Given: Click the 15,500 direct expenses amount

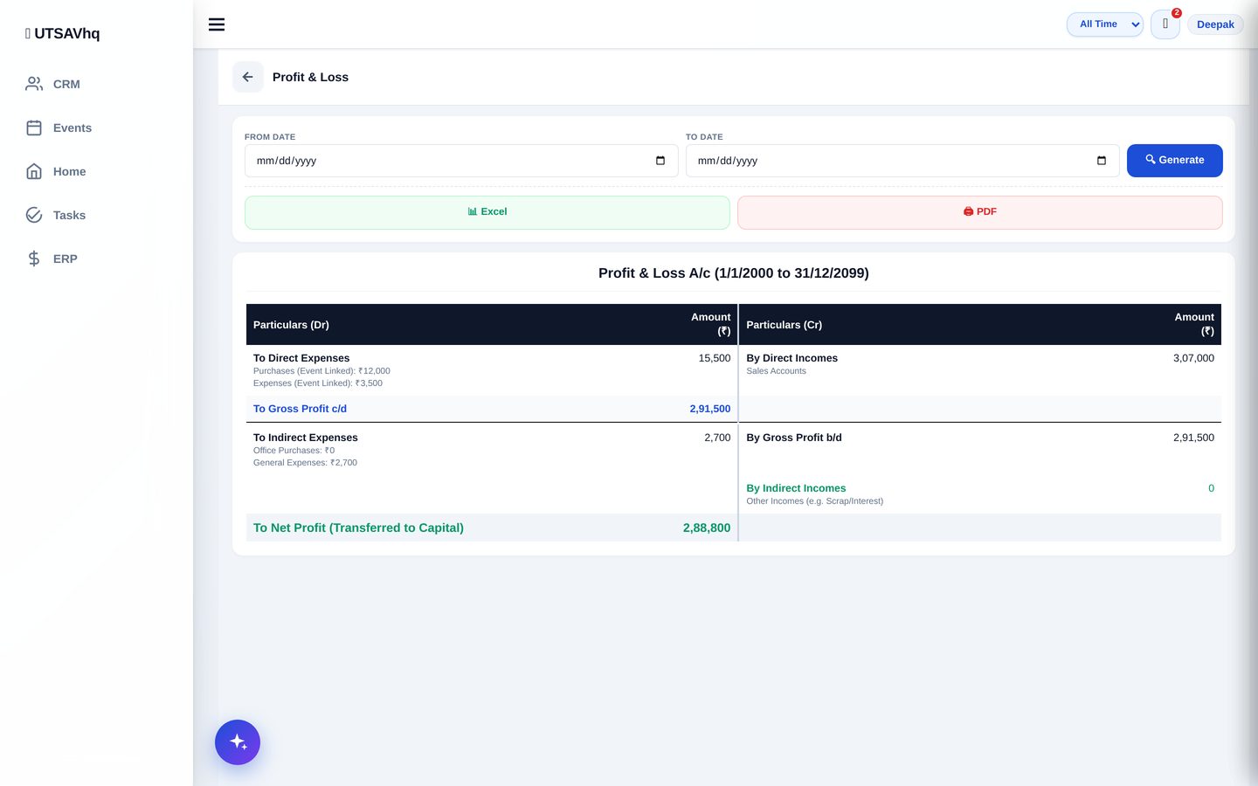Looking at the screenshot, I should [715, 358].
